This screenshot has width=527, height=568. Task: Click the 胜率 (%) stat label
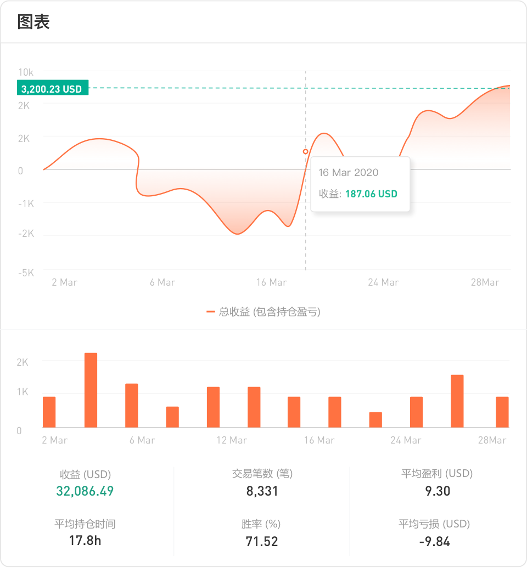261,524
